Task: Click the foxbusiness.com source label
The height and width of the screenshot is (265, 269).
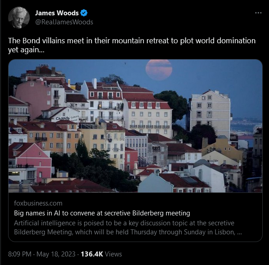Action: point(38,203)
